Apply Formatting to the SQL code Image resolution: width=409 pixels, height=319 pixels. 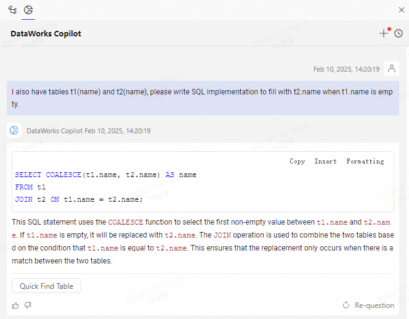click(365, 161)
